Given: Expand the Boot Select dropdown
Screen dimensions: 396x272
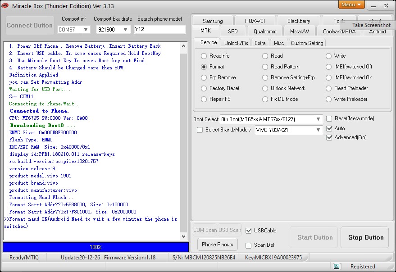Looking at the screenshot, I should [x=318, y=119].
